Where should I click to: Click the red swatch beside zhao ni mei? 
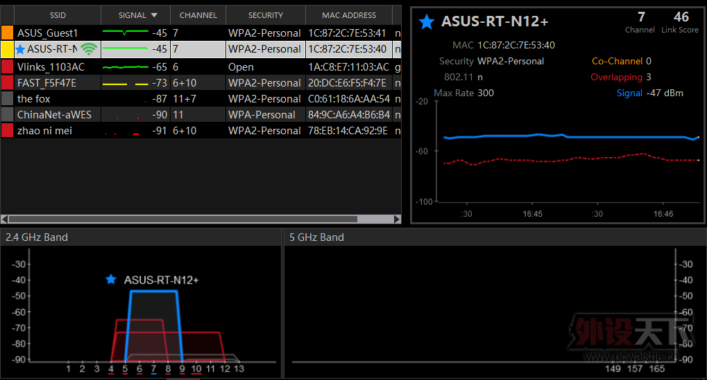[7, 130]
